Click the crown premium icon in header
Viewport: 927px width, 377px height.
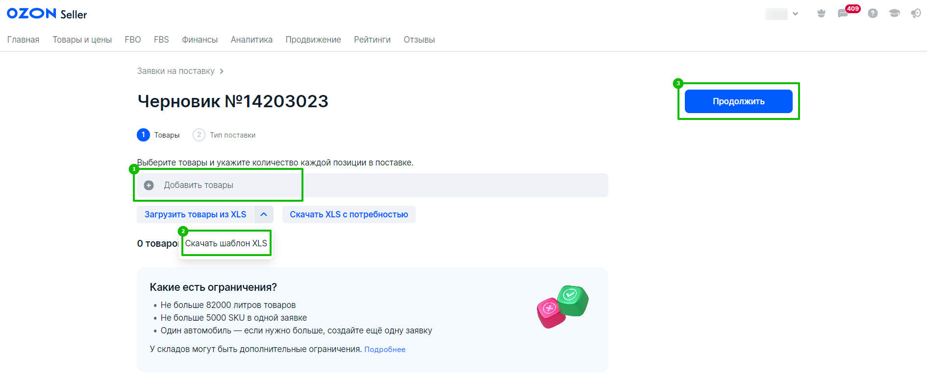click(821, 14)
